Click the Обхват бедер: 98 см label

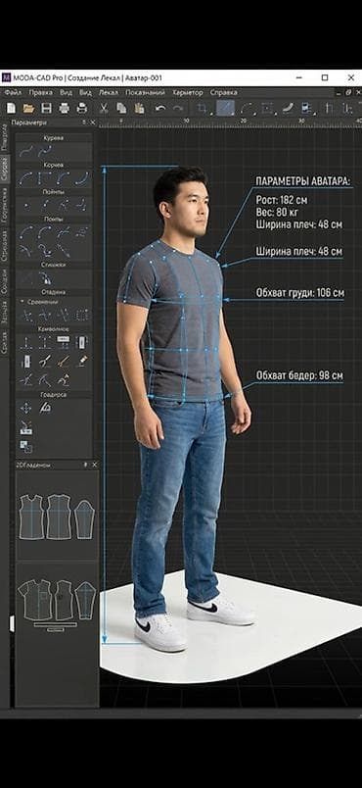(x=299, y=375)
